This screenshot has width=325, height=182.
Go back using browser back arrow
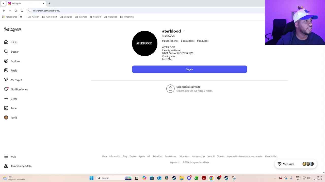(4, 11)
